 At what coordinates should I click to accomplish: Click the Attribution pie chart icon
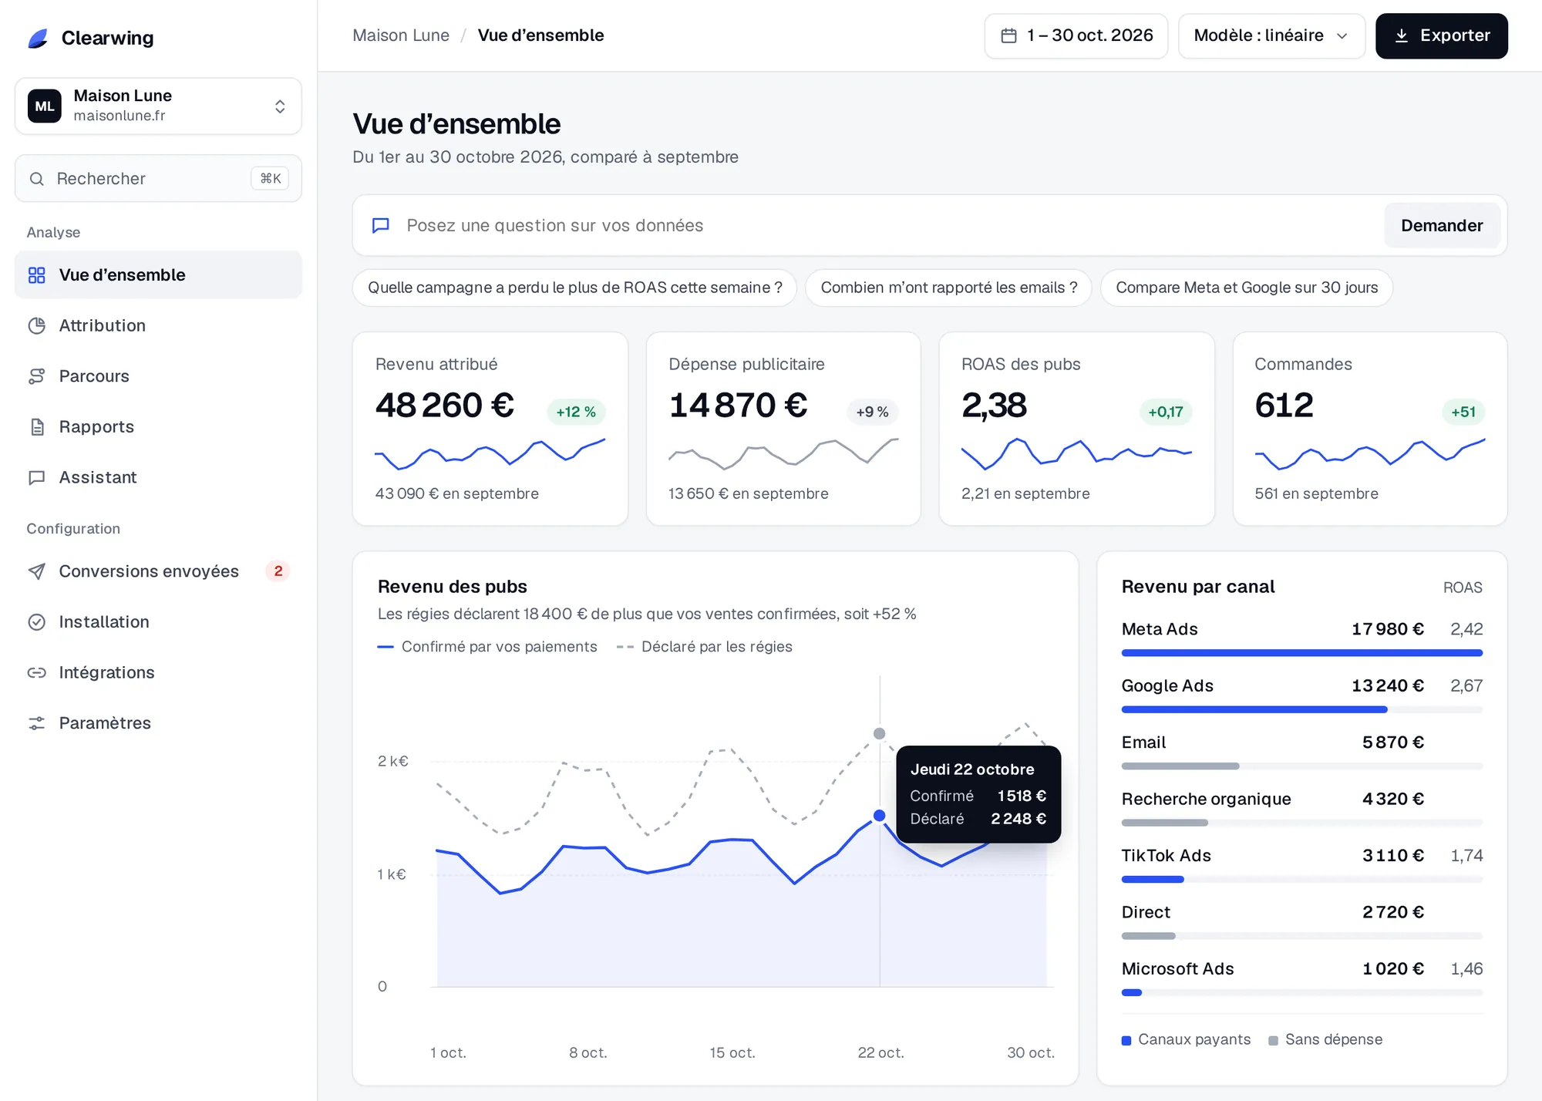pos(36,326)
